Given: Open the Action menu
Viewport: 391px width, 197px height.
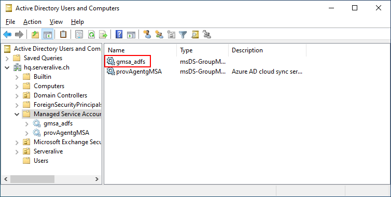Looking at the screenshot, I should click(32, 22).
